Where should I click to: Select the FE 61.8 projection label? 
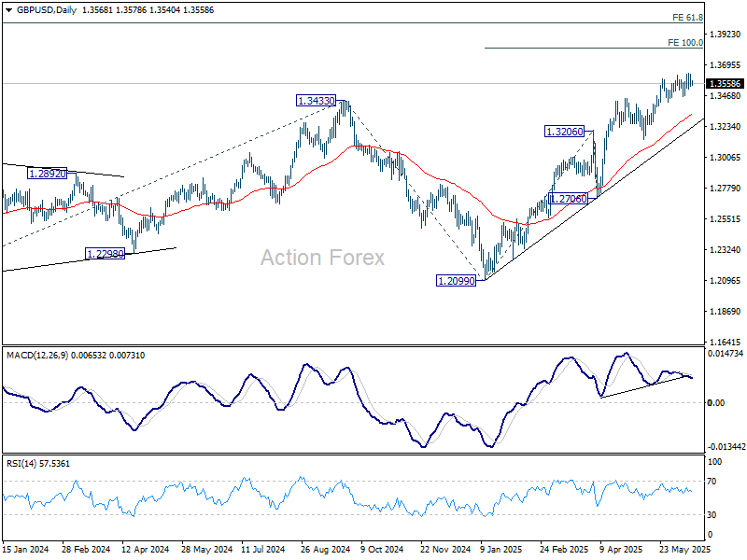[x=687, y=18]
